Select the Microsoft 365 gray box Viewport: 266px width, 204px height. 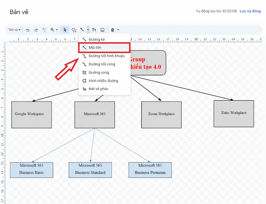point(95,115)
